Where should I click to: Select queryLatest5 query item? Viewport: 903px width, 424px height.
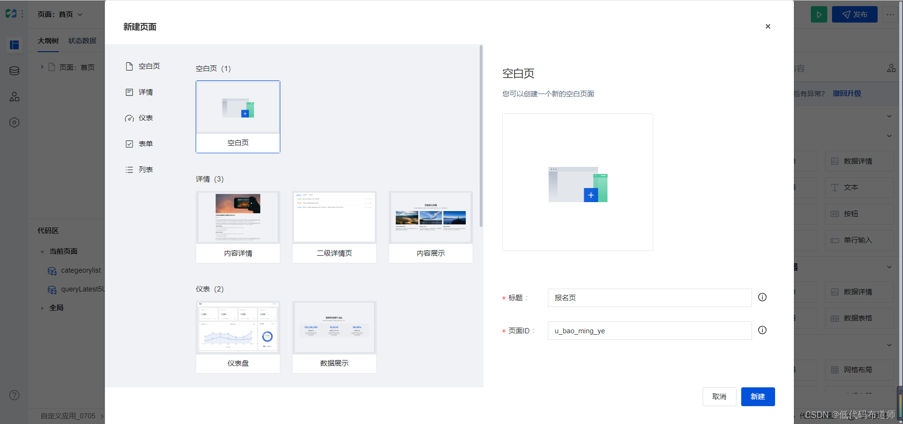[76, 289]
